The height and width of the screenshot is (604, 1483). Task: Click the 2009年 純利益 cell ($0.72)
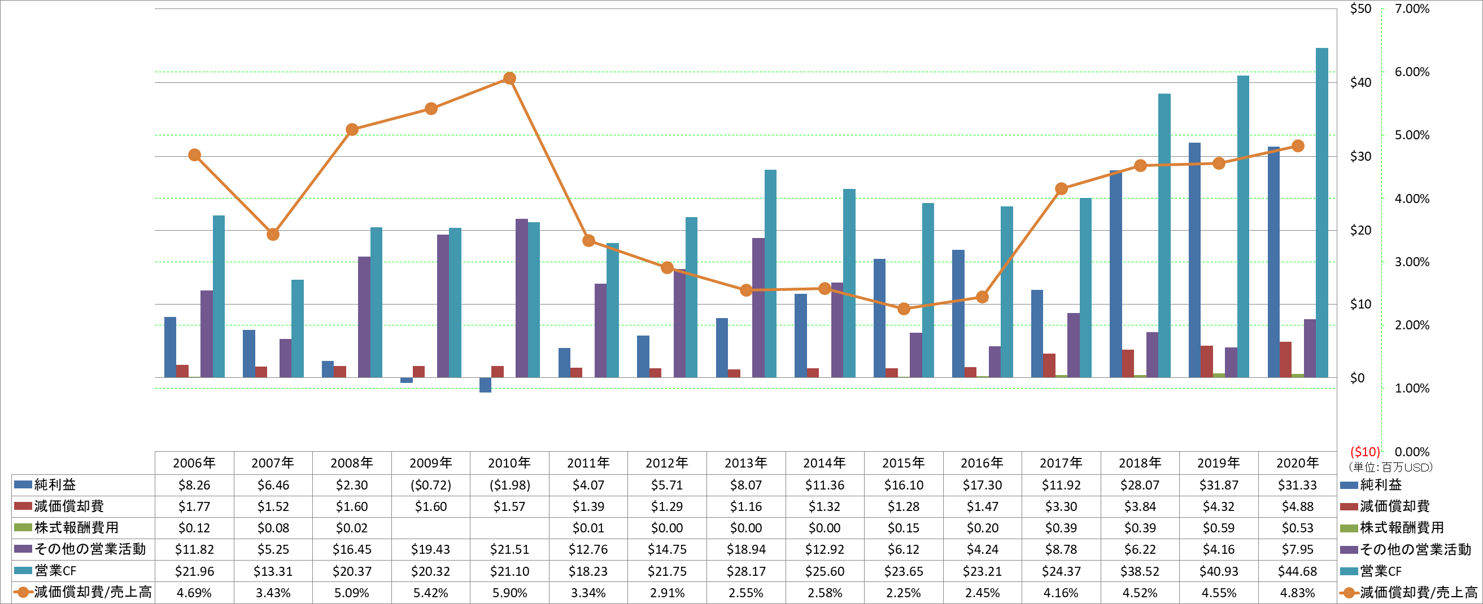coord(431,485)
